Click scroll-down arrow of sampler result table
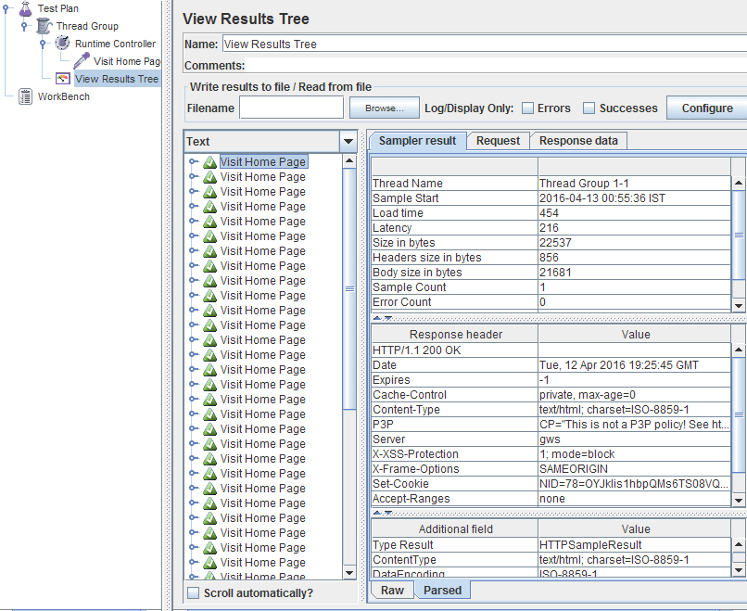This screenshot has width=747, height=611. [x=739, y=306]
